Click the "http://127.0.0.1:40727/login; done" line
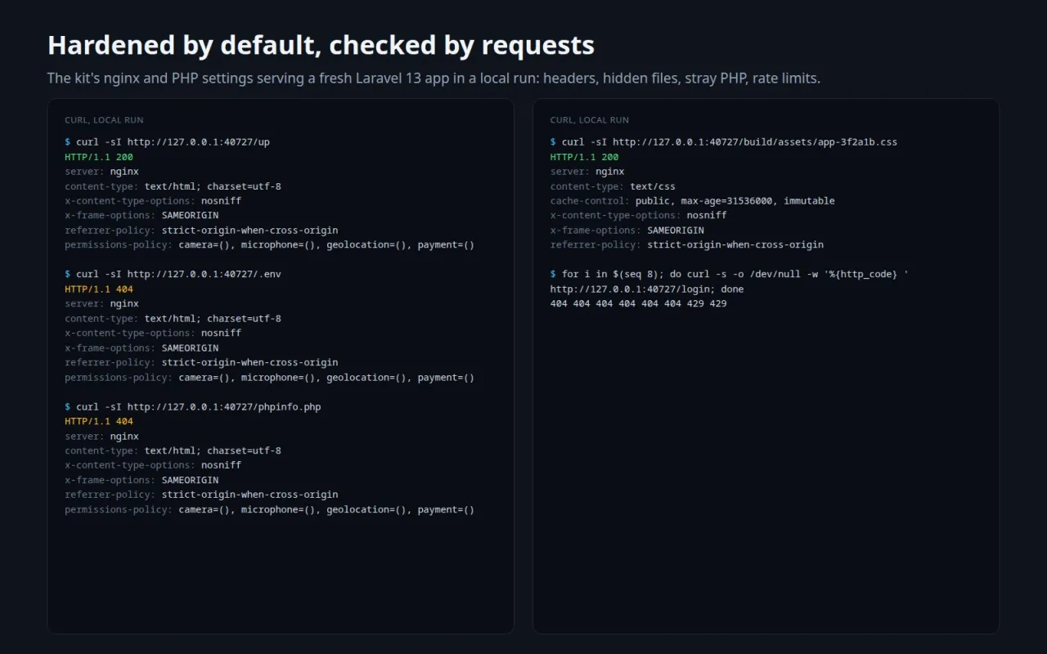This screenshot has width=1047, height=654. click(647, 289)
